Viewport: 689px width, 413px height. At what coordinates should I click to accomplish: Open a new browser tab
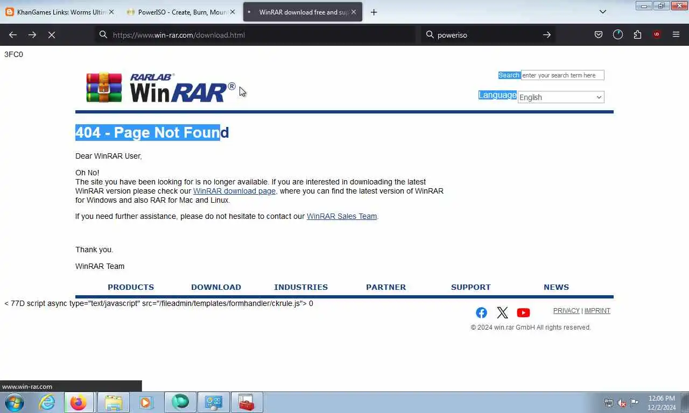(374, 12)
